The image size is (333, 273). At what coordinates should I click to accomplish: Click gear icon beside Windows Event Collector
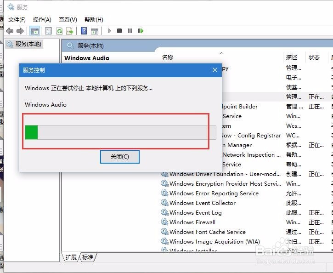click(x=164, y=203)
